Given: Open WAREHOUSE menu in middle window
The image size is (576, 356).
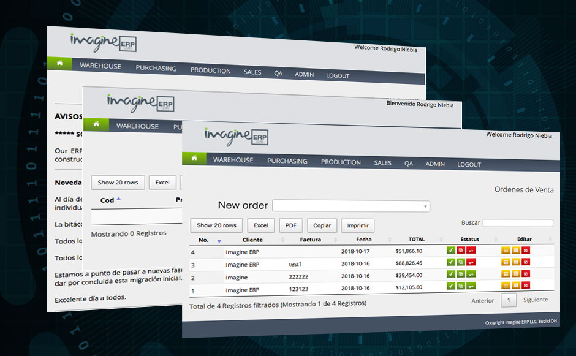Looking at the screenshot, I should tap(137, 126).
